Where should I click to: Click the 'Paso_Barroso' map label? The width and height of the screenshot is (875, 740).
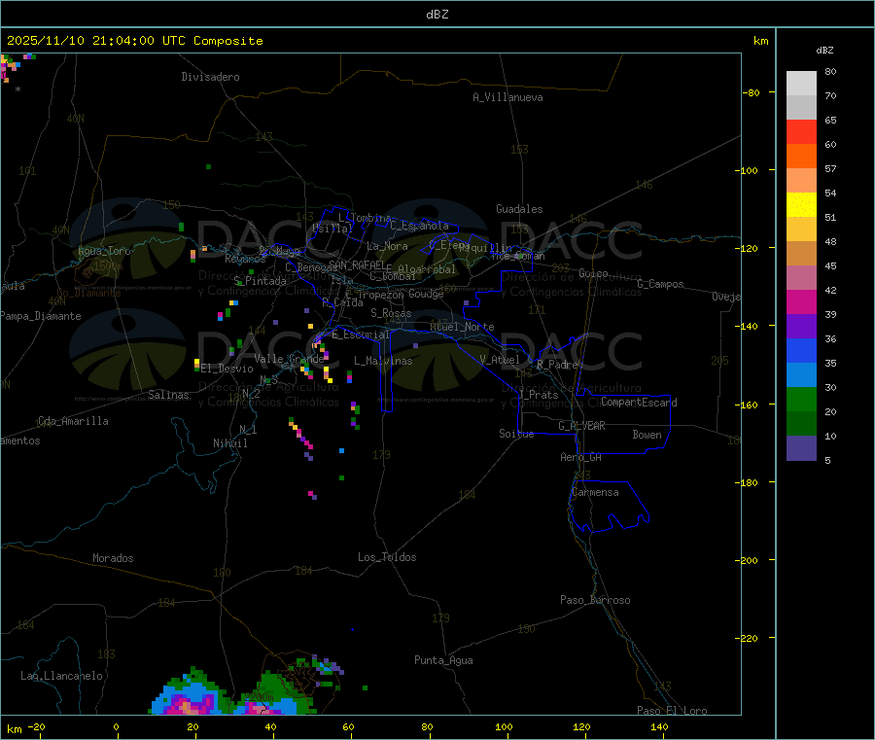point(595,600)
